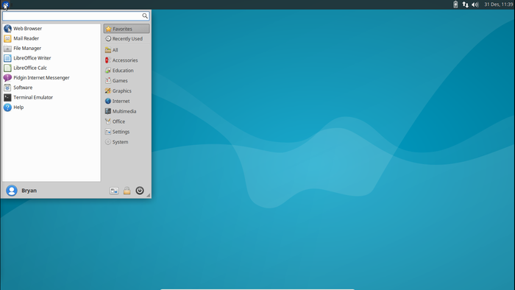Screen dimensions: 515x290
Task: Start LibreOffice Calc
Action: (x=51, y=68)
